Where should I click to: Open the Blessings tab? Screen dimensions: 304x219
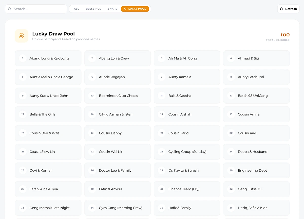coord(93,9)
